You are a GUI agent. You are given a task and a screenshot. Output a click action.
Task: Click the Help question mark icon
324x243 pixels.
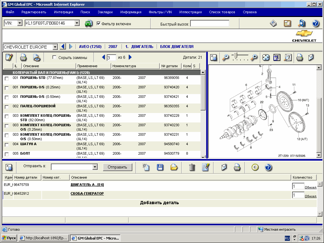(269, 167)
